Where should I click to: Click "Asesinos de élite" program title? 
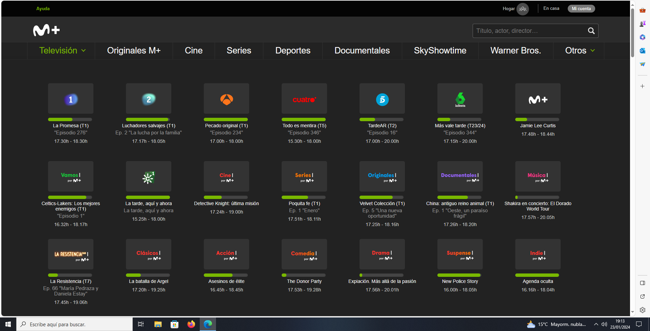[x=226, y=281]
